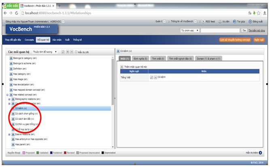Expand Essive relations node
Screen dimensions: 270x167
click(9, 135)
